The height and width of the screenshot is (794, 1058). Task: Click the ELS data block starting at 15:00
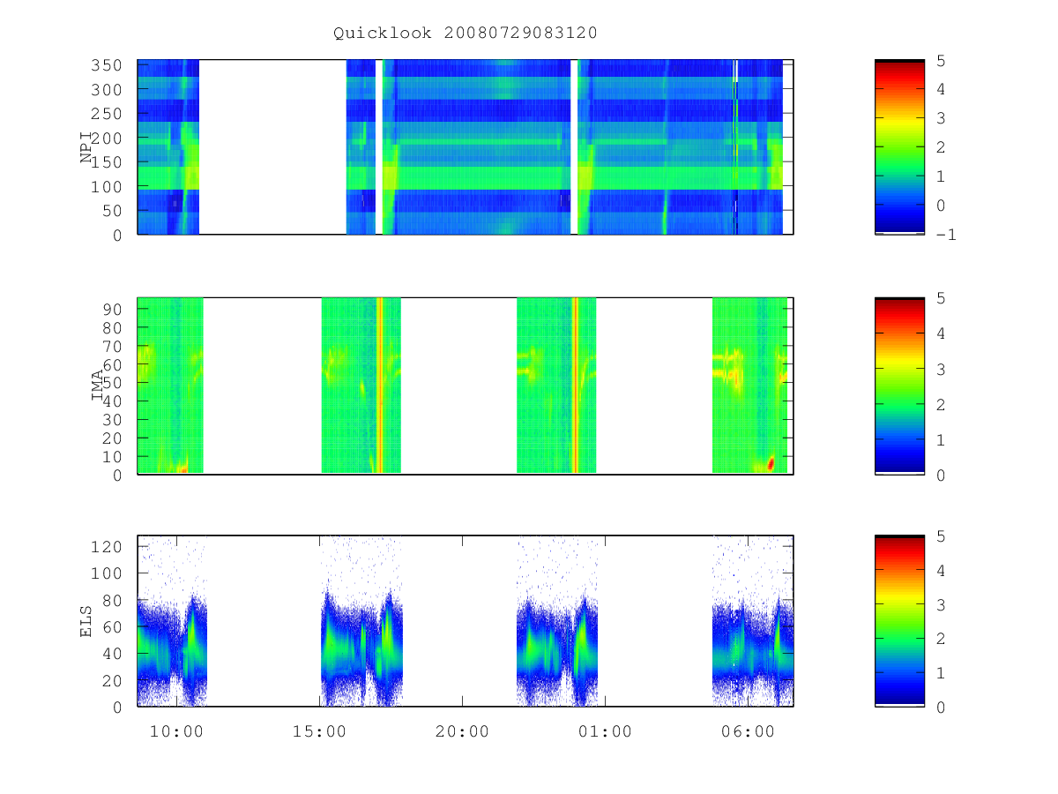tap(361, 621)
